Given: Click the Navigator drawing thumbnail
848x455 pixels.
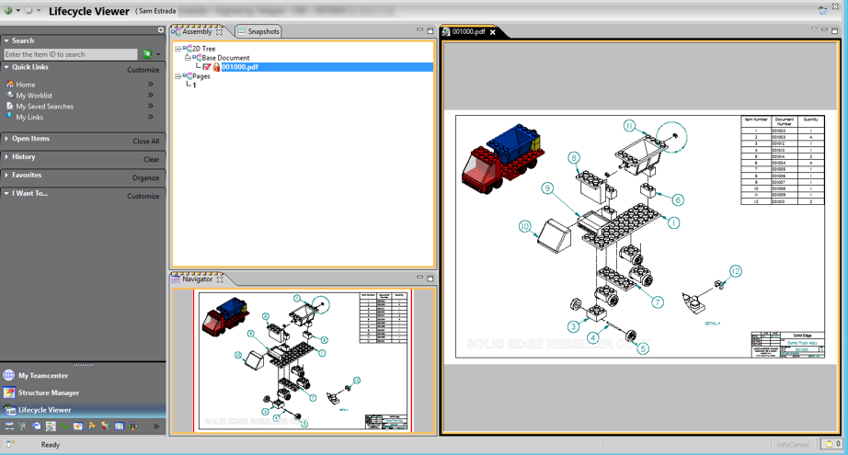Looking at the screenshot, I should (303, 361).
